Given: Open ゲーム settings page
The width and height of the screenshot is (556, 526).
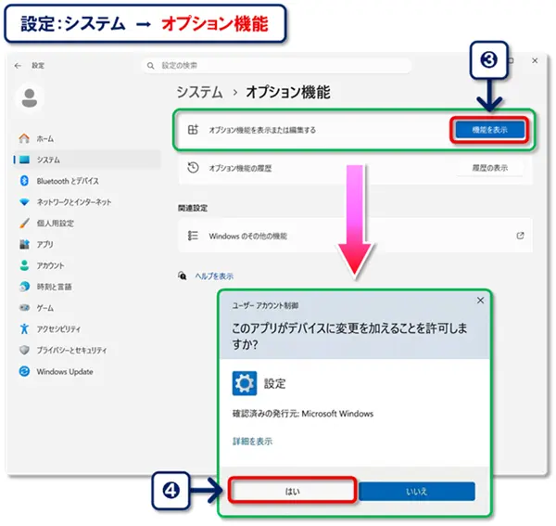Looking at the screenshot, I should 45,308.
